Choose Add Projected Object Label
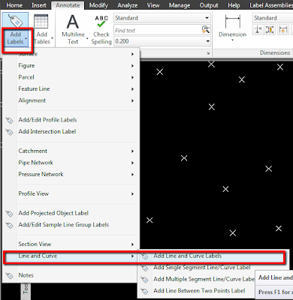This screenshot has width=293, height=300. pos(53,213)
